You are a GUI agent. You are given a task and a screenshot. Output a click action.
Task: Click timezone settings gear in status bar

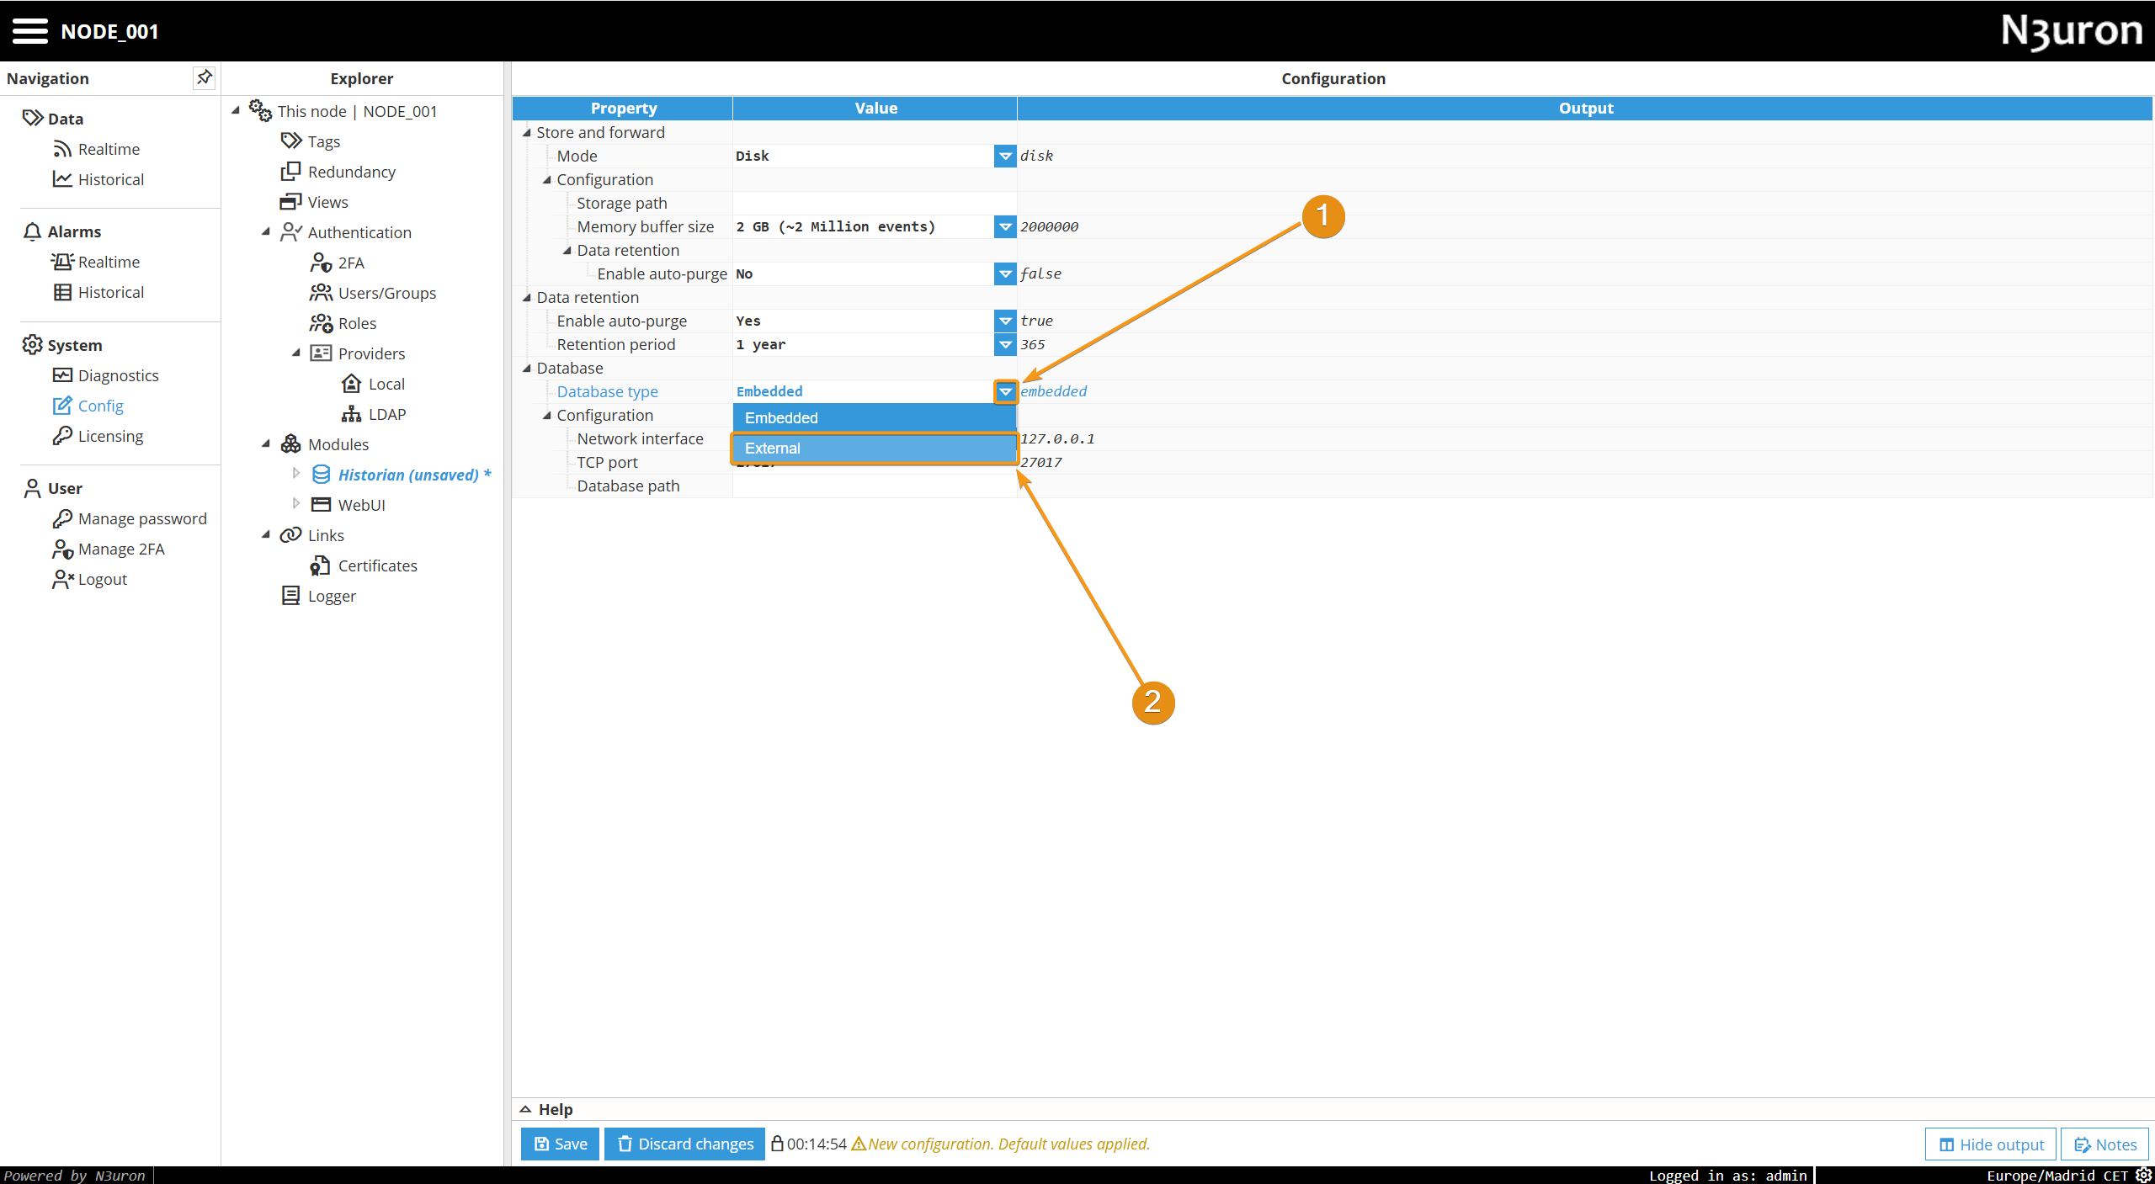(2144, 1175)
